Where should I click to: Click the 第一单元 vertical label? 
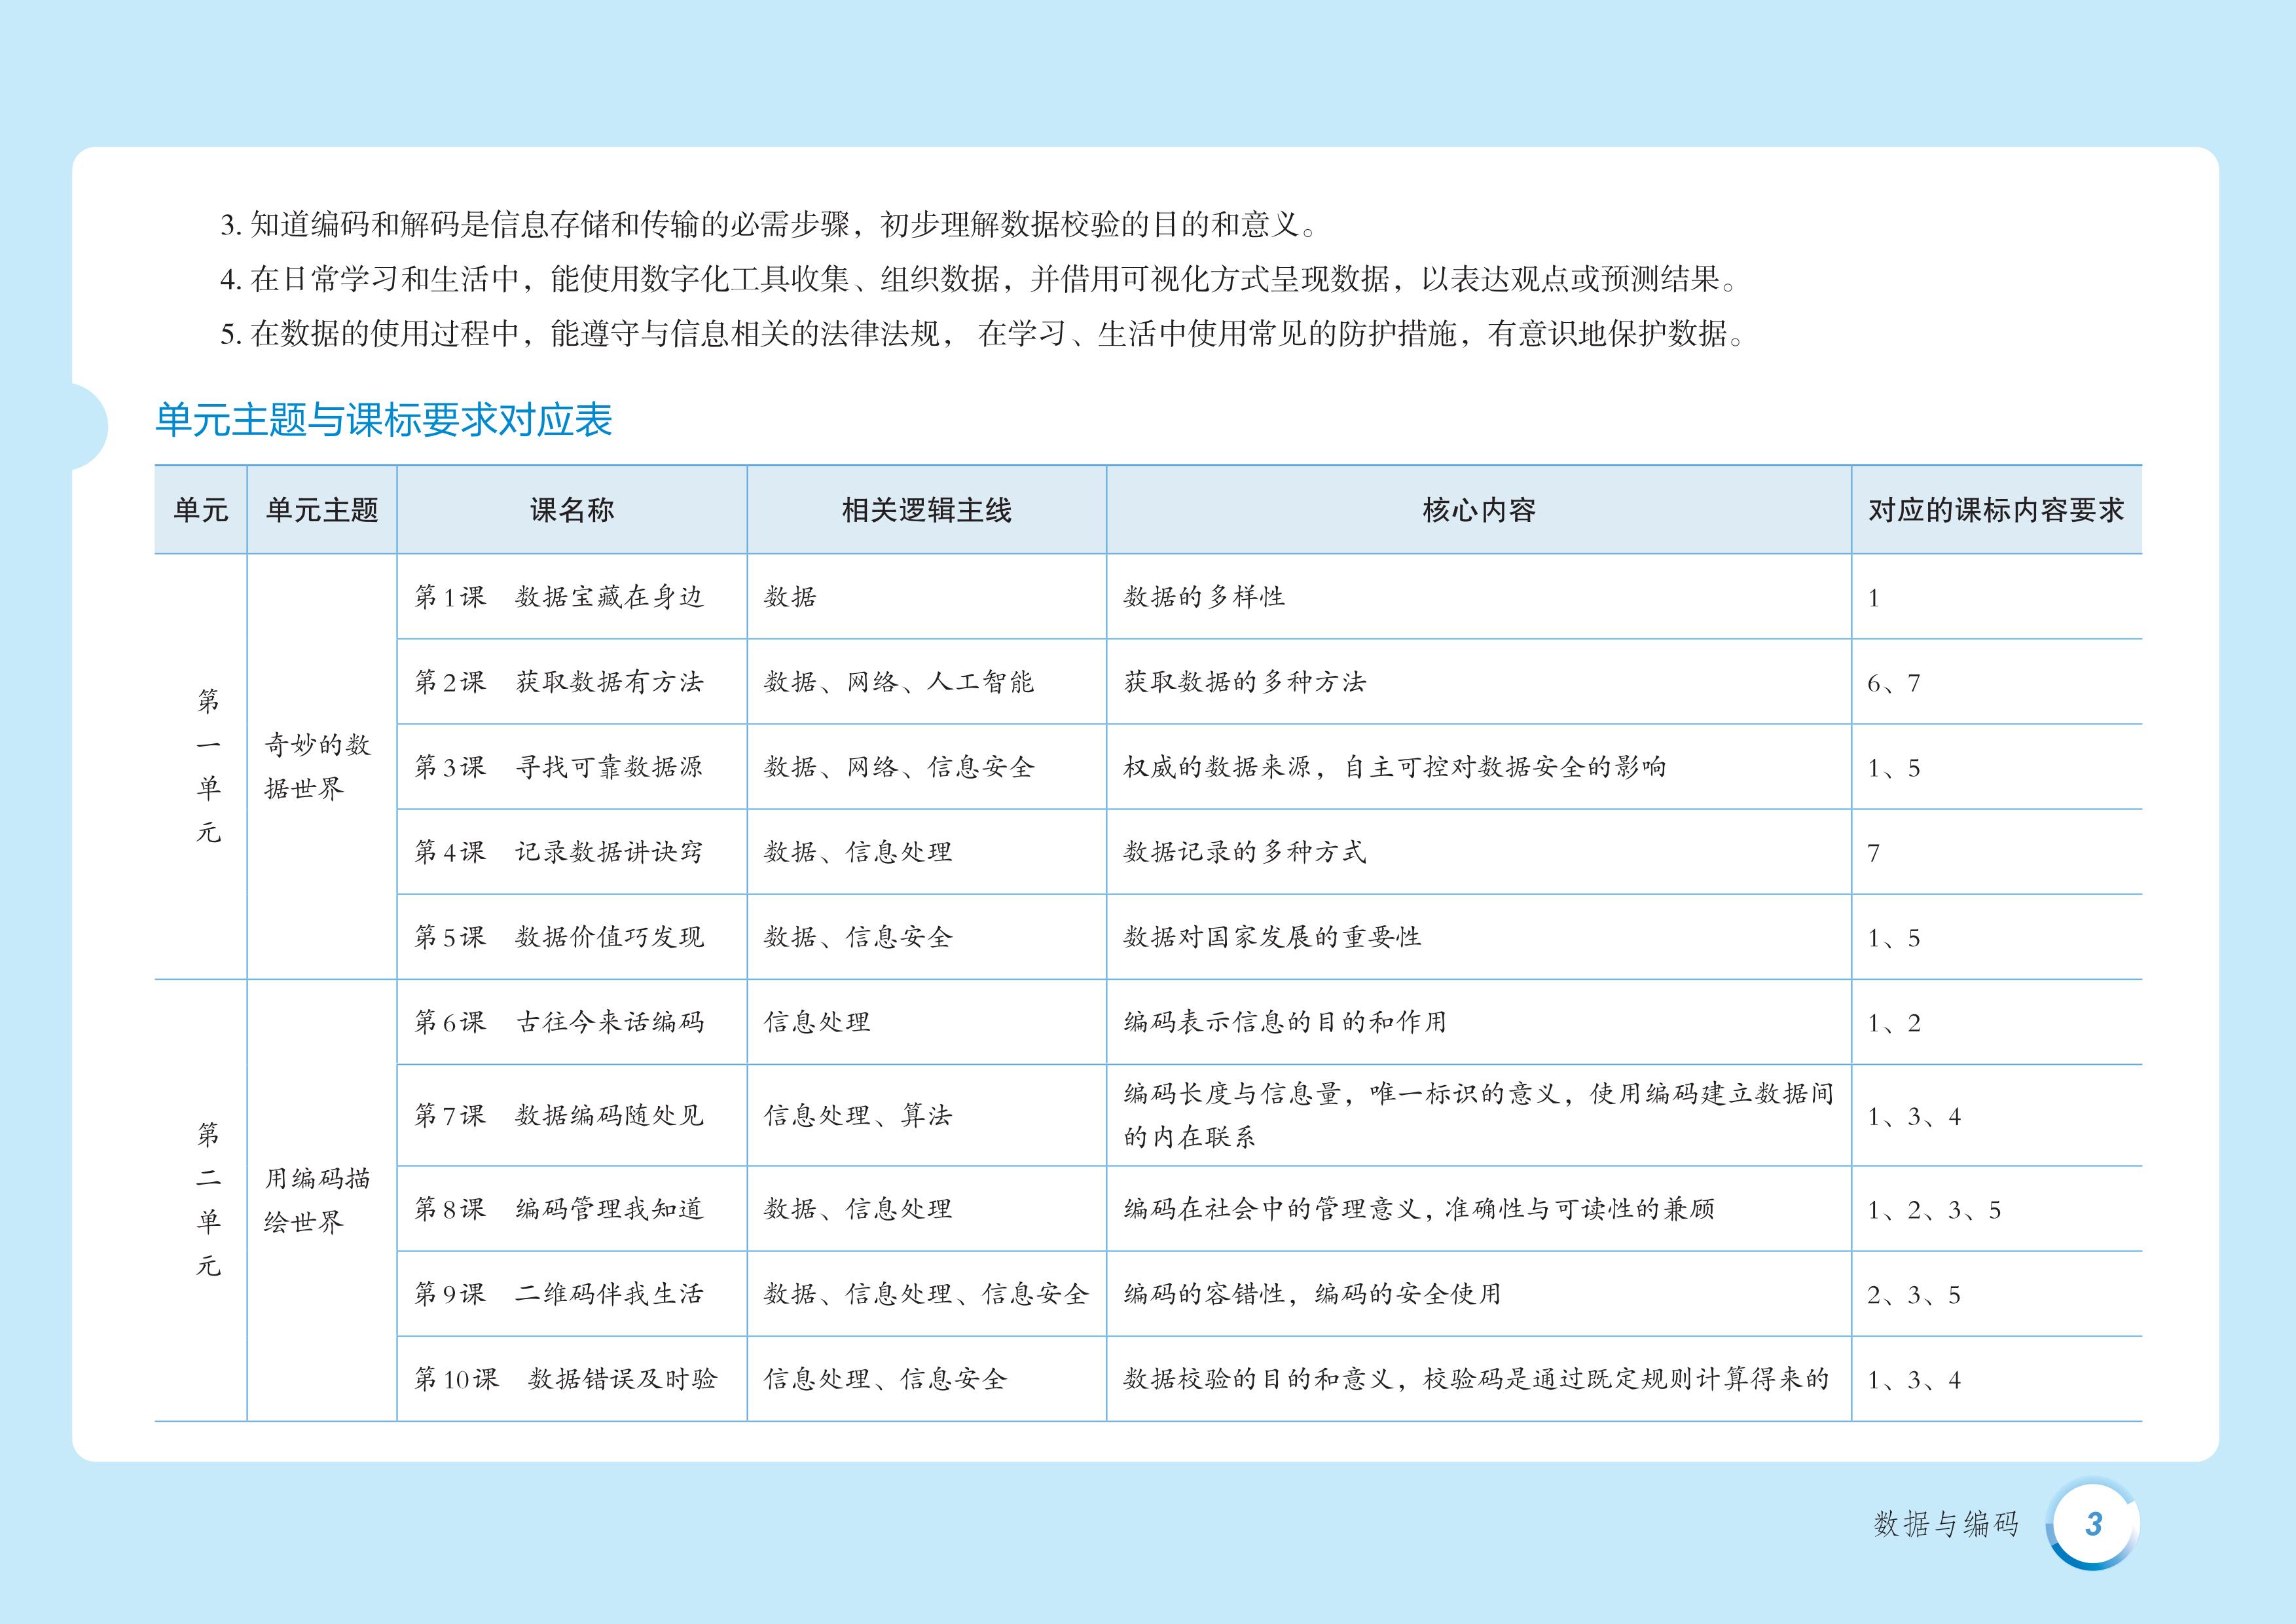pyautogui.click(x=208, y=766)
